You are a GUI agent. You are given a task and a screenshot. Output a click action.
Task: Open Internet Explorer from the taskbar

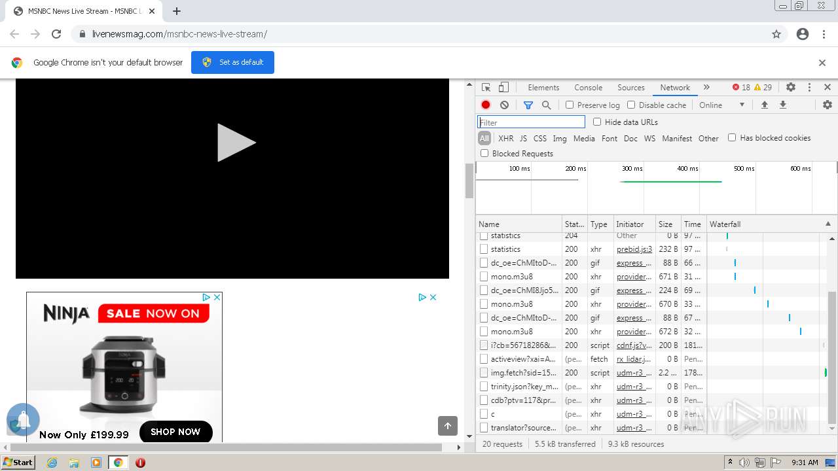52,462
